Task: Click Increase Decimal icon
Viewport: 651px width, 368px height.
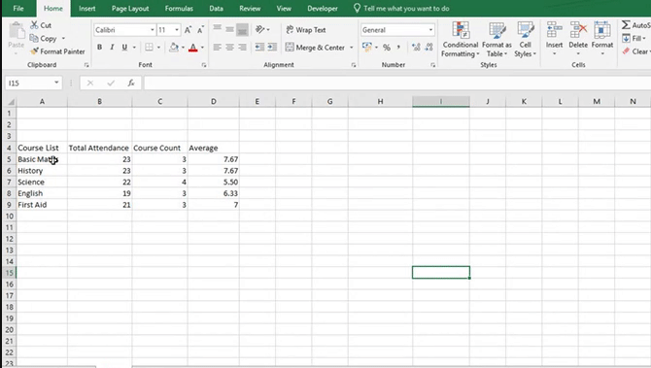Action: (x=416, y=48)
